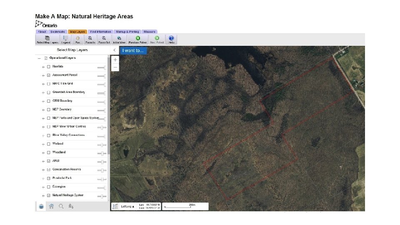Collapse the layers panel with left chevron

(x=115, y=50)
